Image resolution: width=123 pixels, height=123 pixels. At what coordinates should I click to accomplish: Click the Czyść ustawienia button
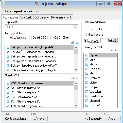pos(15,119)
